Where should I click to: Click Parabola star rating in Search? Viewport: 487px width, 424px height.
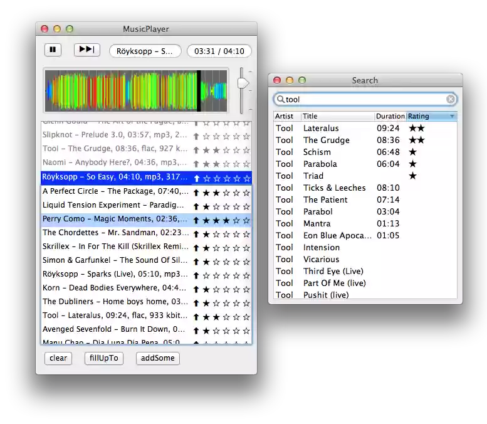click(413, 164)
